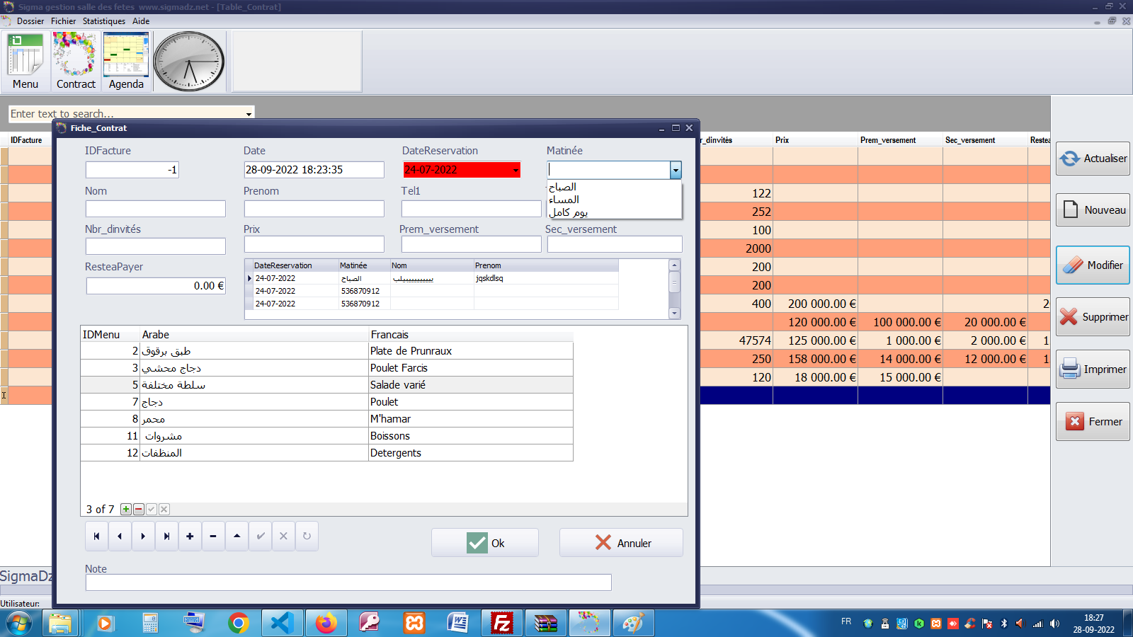Click the Note input field

(x=348, y=583)
